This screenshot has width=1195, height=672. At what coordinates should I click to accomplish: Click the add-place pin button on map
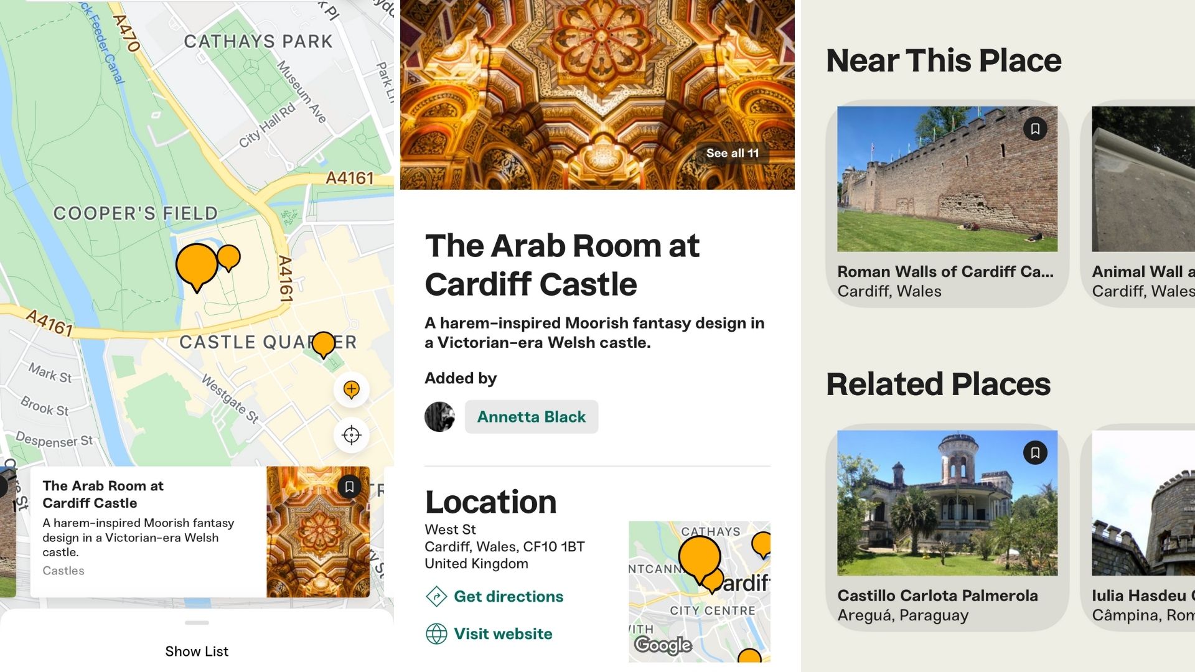pos(352,390)
